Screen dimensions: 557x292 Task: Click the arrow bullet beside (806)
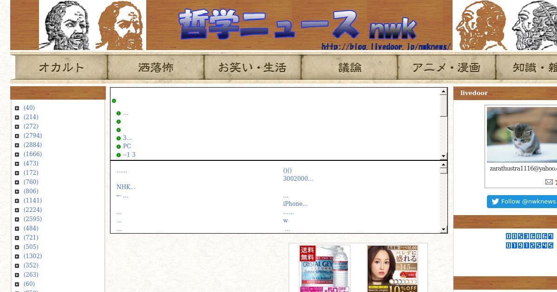point(17,192)
